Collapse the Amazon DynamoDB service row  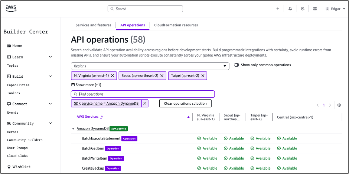(73, 129)
